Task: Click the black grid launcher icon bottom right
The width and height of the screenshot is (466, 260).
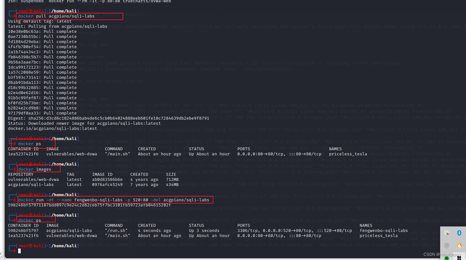Action: 459,258
